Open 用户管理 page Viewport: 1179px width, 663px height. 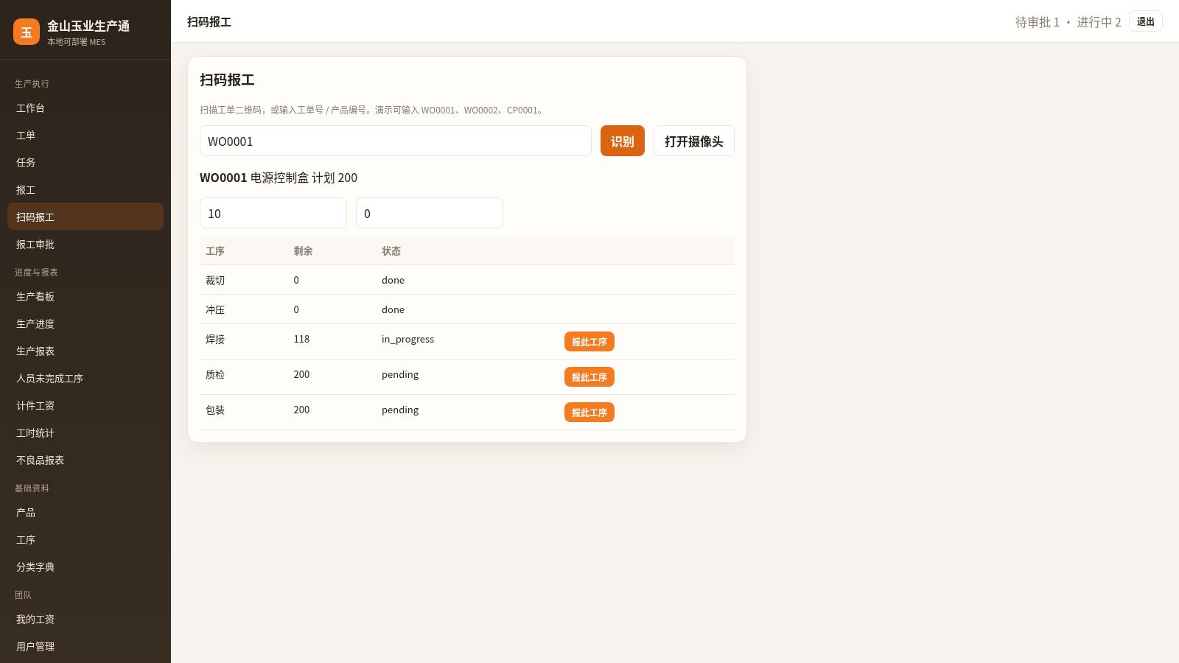[85, 647]
